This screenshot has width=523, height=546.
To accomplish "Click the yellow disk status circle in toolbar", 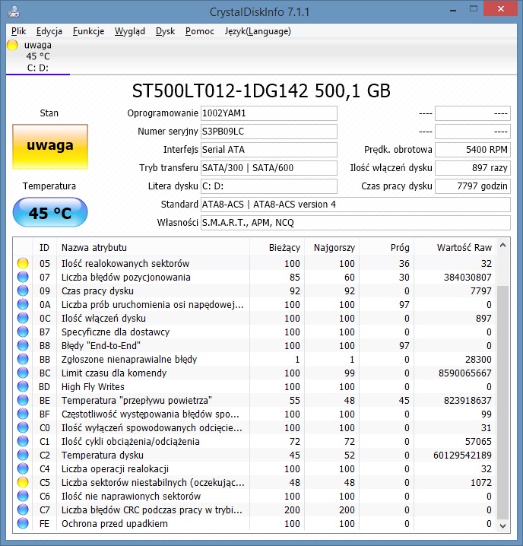I will [x=12, y=46].
